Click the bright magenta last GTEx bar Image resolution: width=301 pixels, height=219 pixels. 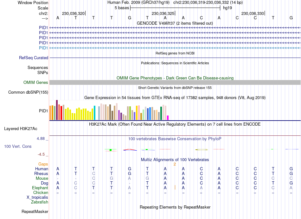click(168, 118)
